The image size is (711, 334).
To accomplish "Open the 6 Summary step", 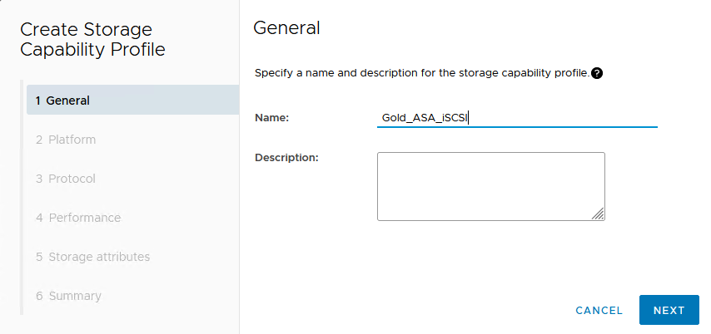I will click(68, 296).
